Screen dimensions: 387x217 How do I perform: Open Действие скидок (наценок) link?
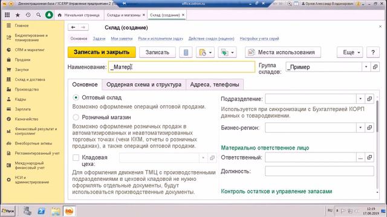point(211,39)
